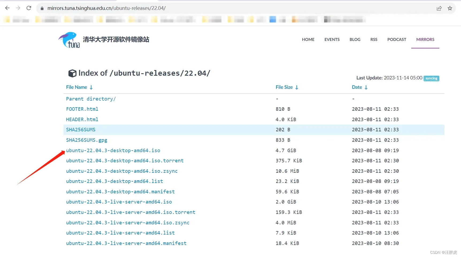
Task: Click the 2023-08-08 07:05 date
Action: click(x=375, y=192)
